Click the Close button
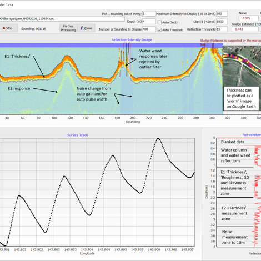Viewport: 261px width, 261px height. 86,28
